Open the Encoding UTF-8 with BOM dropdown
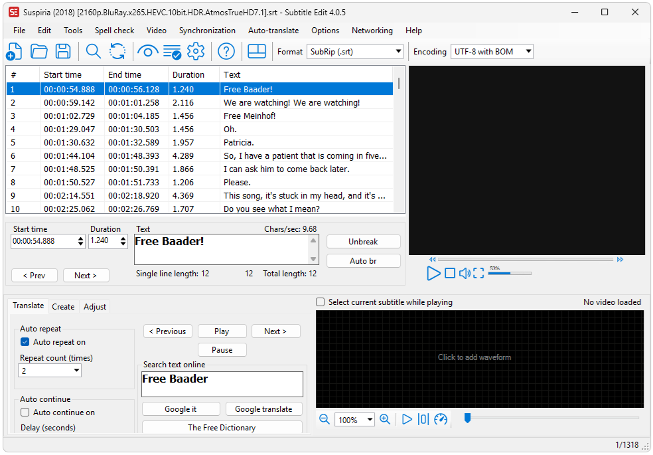653x455 pixels. tap(492, 52)
